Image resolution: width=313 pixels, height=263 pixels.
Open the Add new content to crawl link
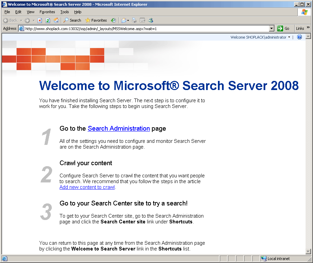[x=87, y=187]
